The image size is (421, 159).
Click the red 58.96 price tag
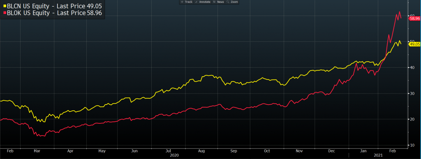coord(414,18)
